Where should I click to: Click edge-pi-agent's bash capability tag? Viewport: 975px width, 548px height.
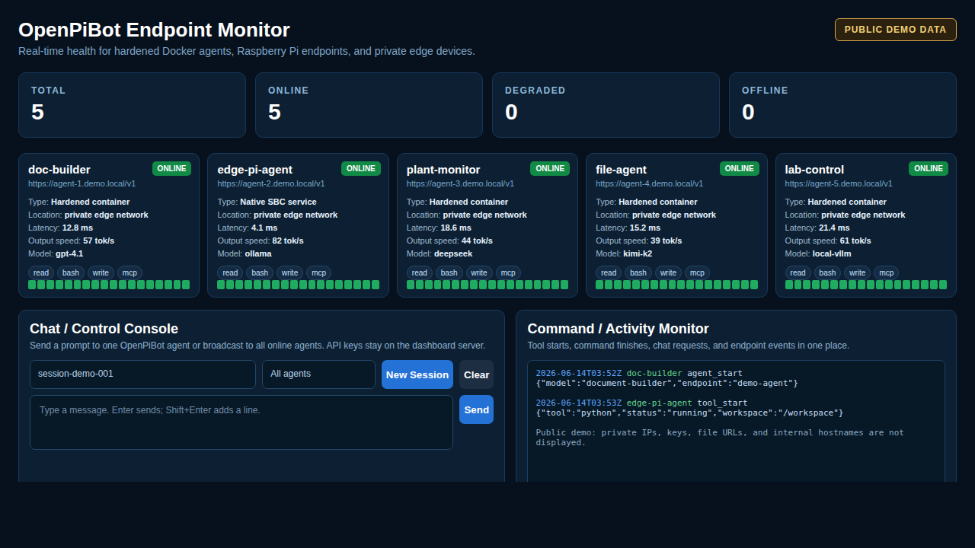pos(260,272)
